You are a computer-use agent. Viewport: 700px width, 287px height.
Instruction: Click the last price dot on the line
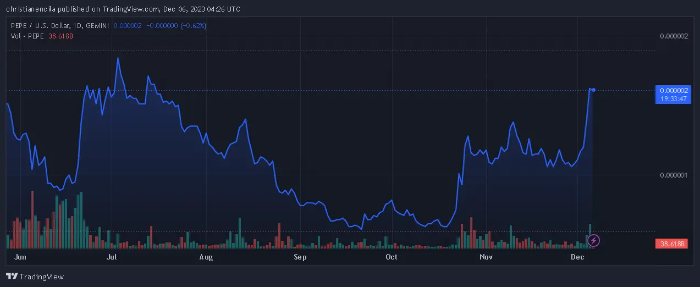(593, 90)
